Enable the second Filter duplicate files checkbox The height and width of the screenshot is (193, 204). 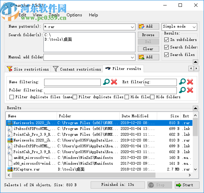(75, 97)
